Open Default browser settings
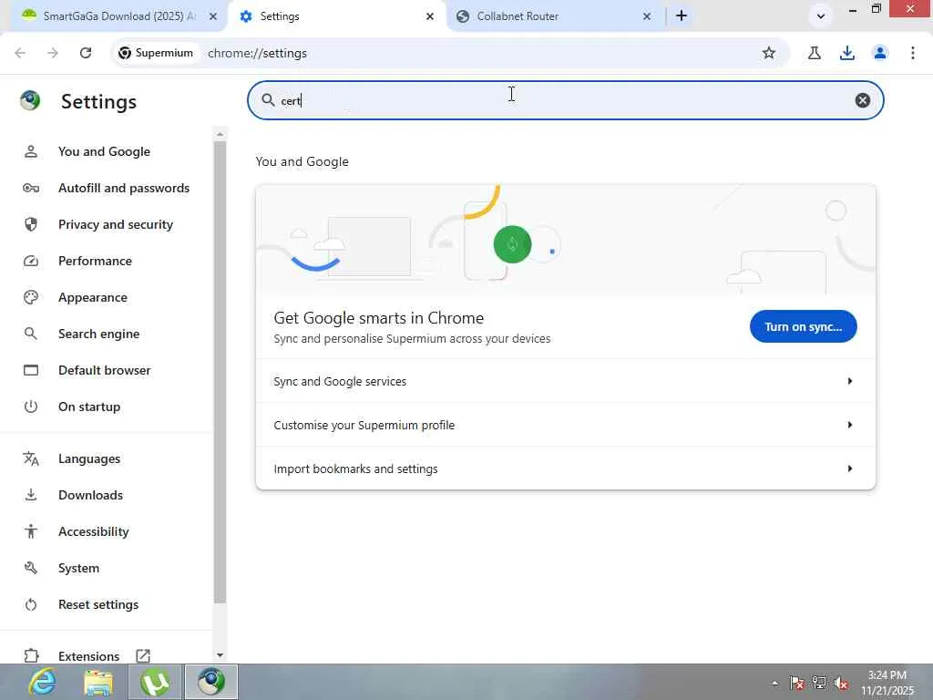 (x=104, y=370)
